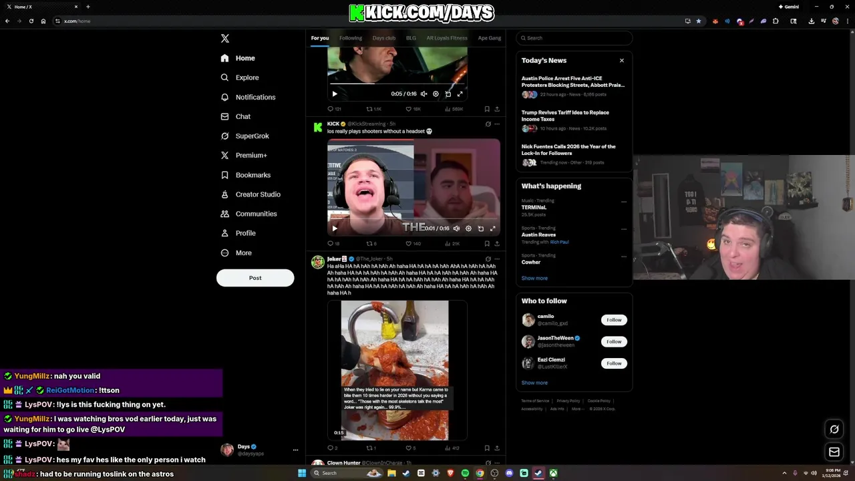Bookmark the top video post
The width and height of the screenshot is (855, 481).
(487, 109)
